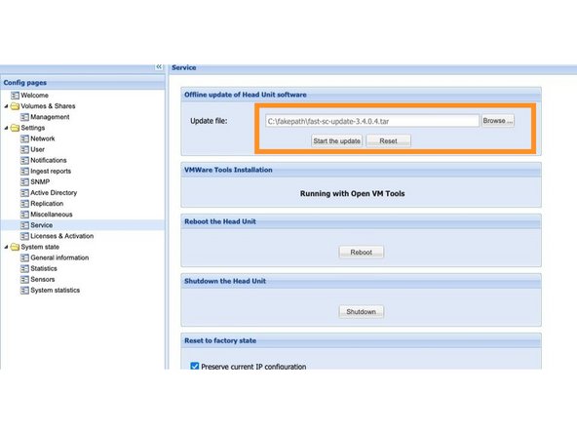Click the Network page icon

[x=24, y=138]
